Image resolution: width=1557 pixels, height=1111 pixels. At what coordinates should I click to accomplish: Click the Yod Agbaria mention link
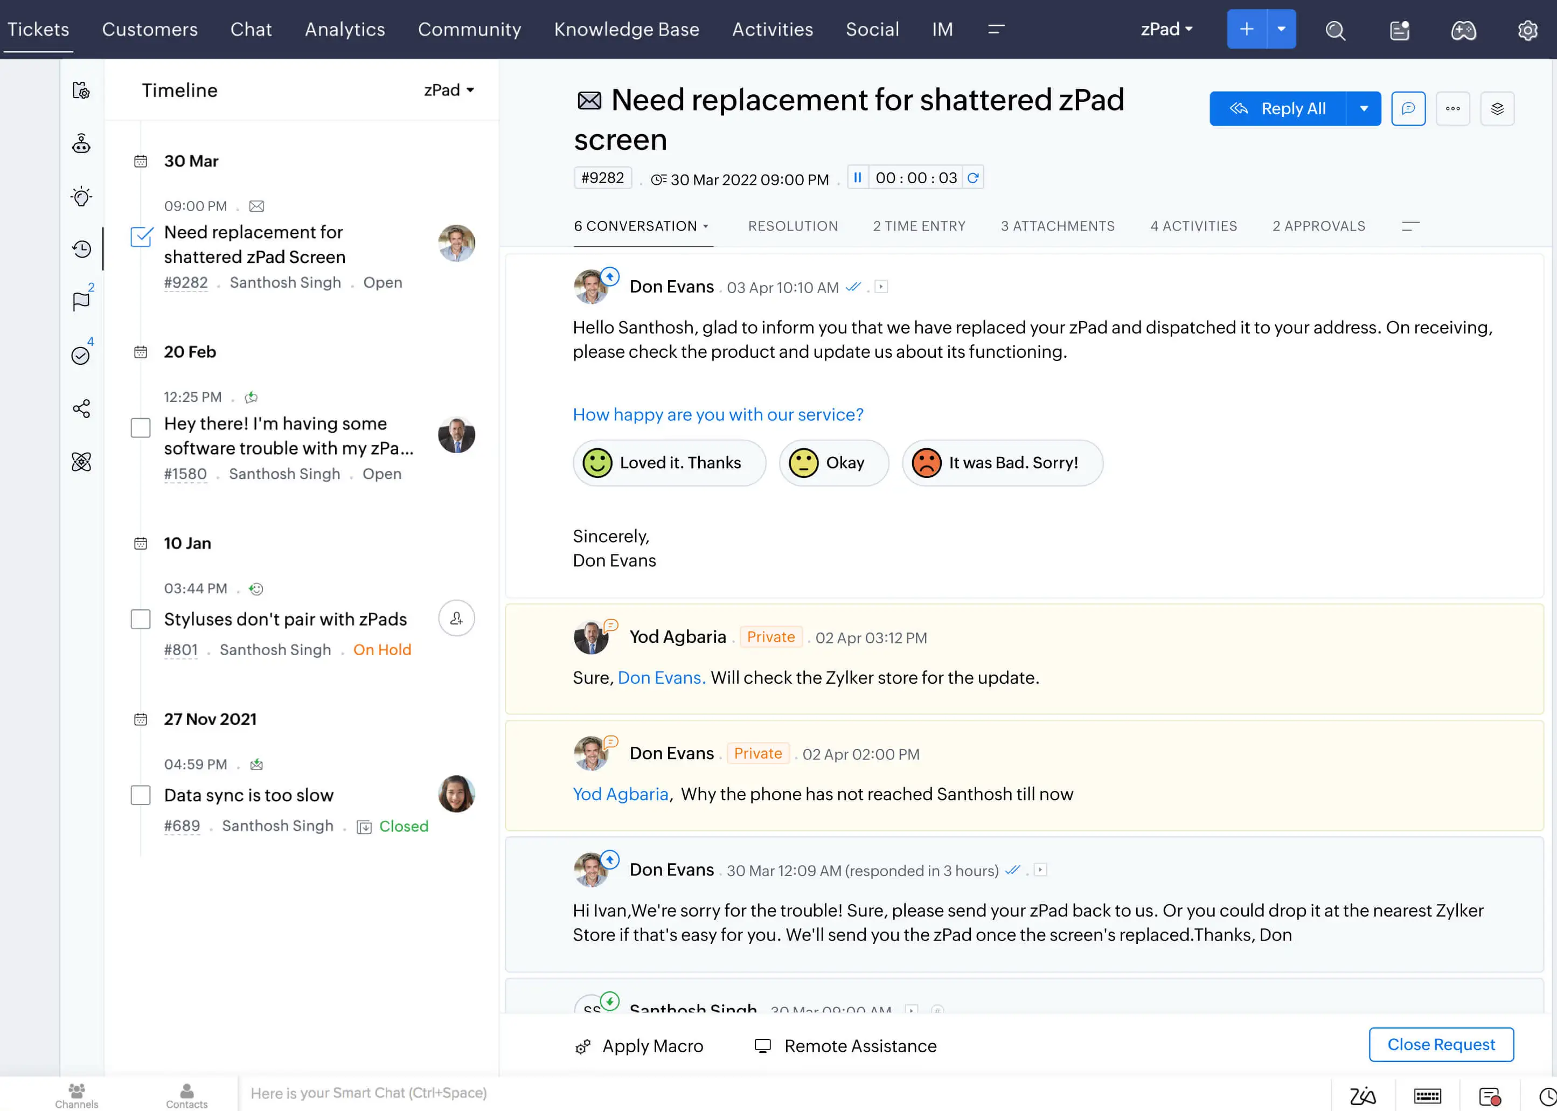coord(621,794)
